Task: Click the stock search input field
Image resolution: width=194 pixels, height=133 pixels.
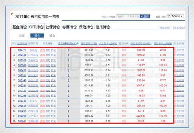Action: coord(128,17)
